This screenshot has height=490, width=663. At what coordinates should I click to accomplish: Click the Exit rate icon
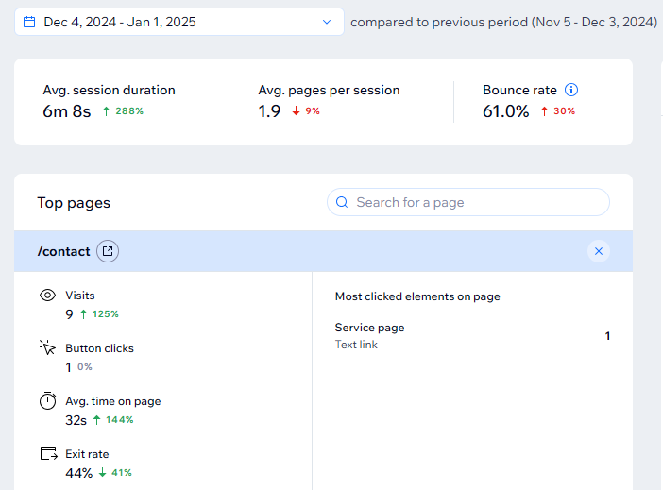tap(48, 453)
